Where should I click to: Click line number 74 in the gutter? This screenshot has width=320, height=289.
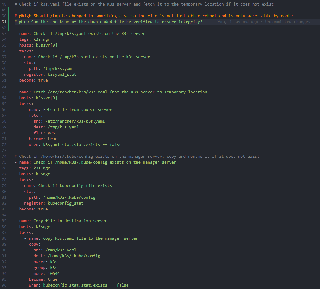[x=4, y=156]
